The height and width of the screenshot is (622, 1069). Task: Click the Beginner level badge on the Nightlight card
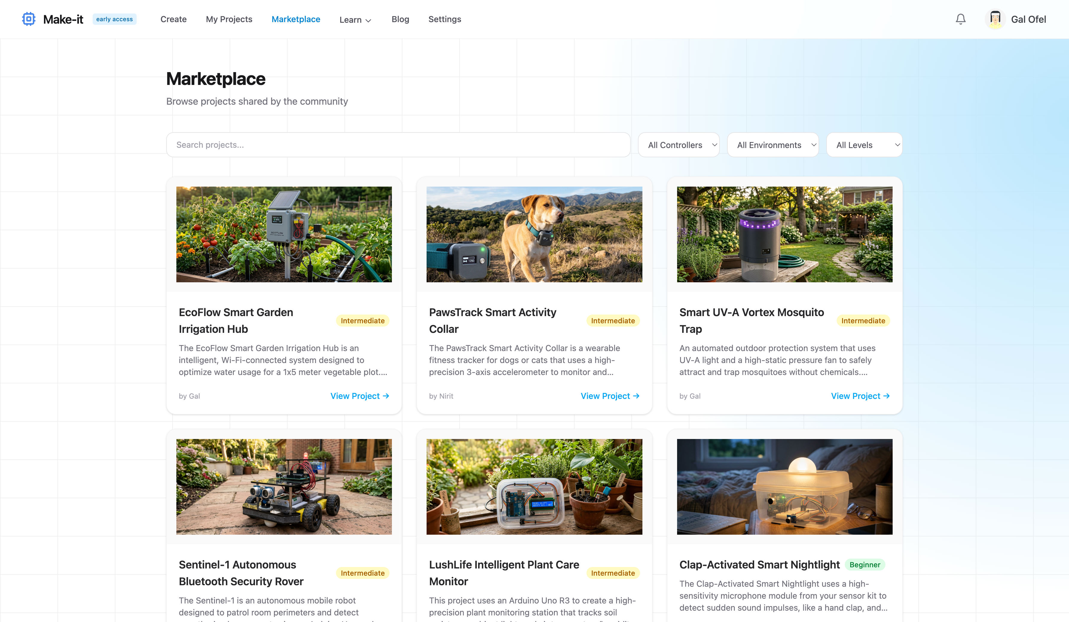pos(865,565)
